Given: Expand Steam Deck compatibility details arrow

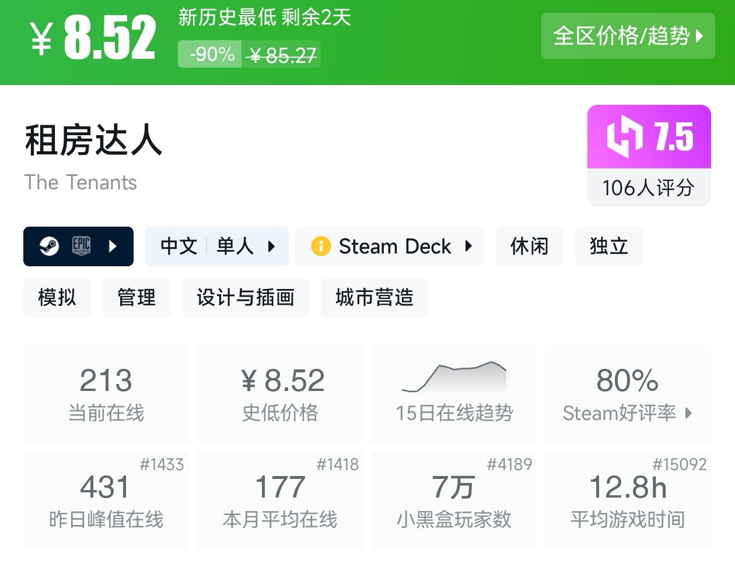Looking at the screenshot, I should pyautogui.click(x=468, y=246).
